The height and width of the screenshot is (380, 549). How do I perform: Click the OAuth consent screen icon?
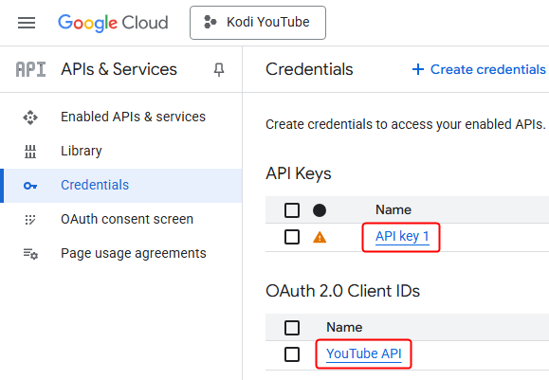tap(30, 220)
